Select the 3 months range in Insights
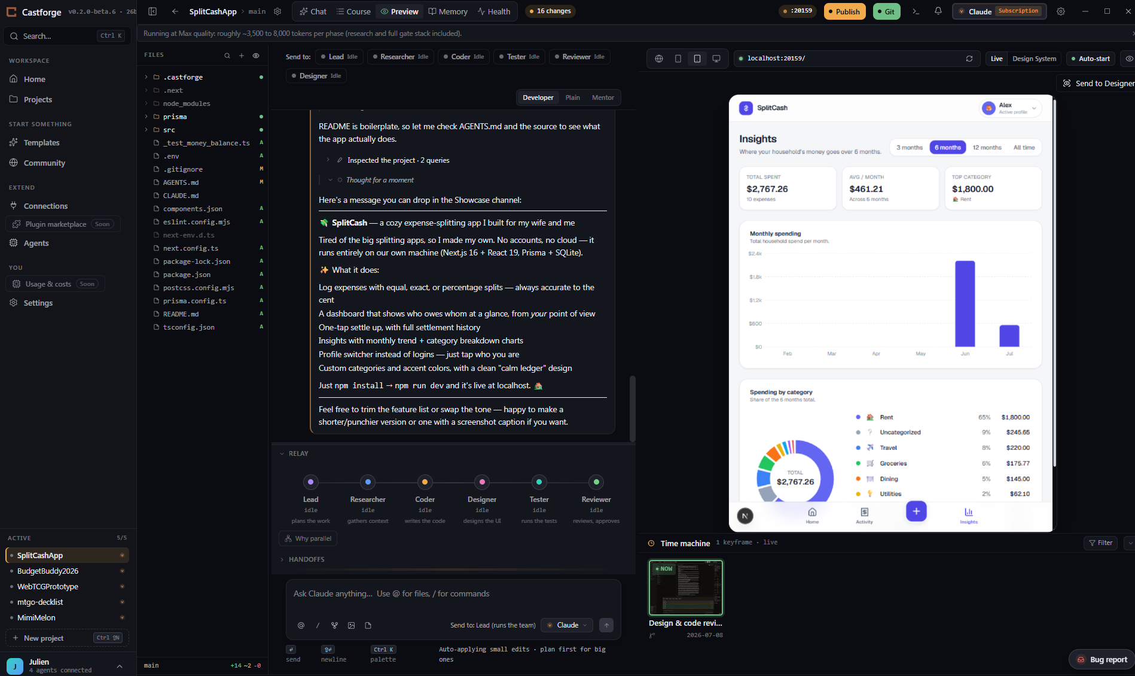Viewport: 1135px width, 676px height. (909, 147)
